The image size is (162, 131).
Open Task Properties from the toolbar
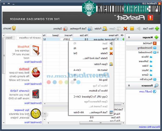pyautogui.click(x=81, y=29)
